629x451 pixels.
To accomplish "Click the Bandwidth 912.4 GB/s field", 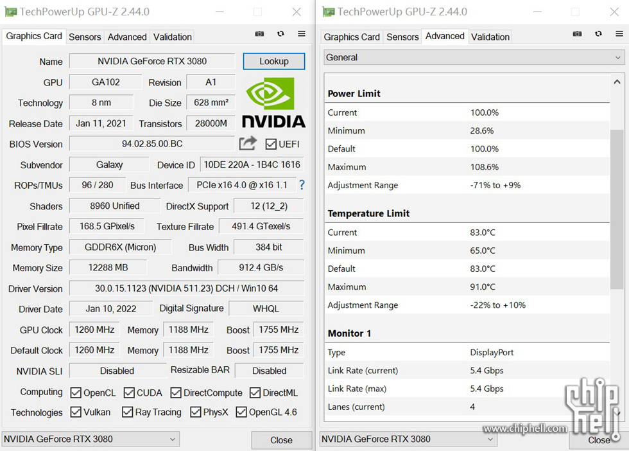I will pos(261,267).
